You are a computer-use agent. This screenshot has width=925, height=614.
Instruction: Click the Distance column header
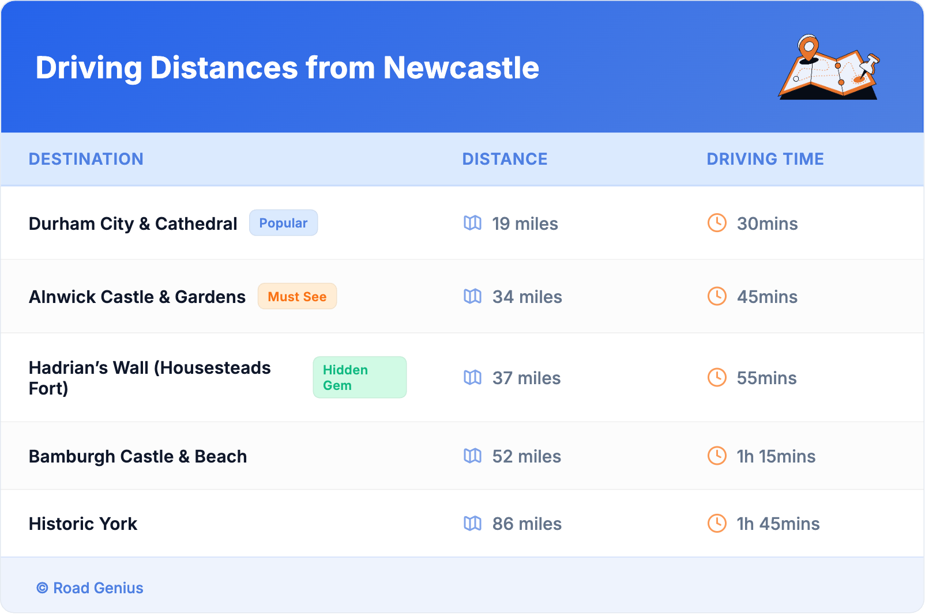[505, 159]
